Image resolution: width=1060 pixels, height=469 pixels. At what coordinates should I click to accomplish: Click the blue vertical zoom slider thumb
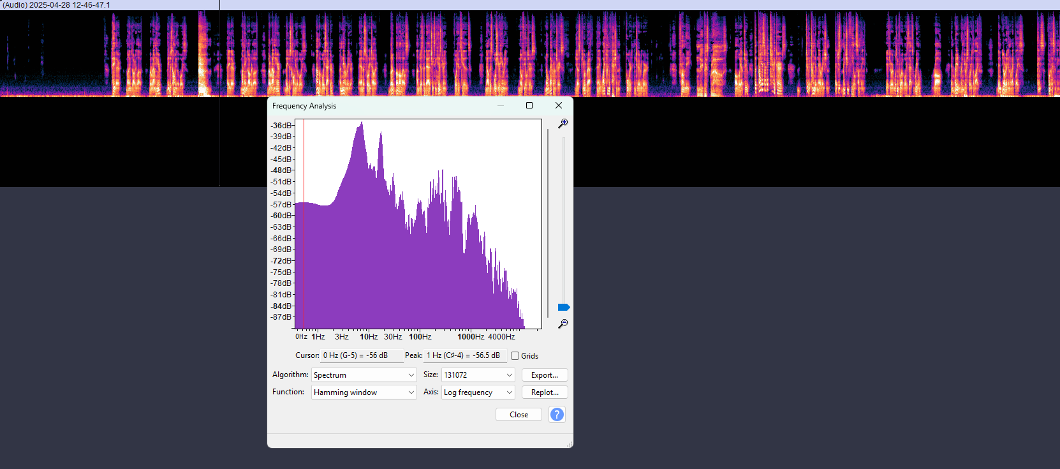563,308
